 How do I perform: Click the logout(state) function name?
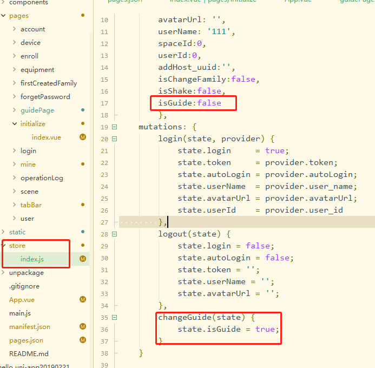[x=189, y=234]
